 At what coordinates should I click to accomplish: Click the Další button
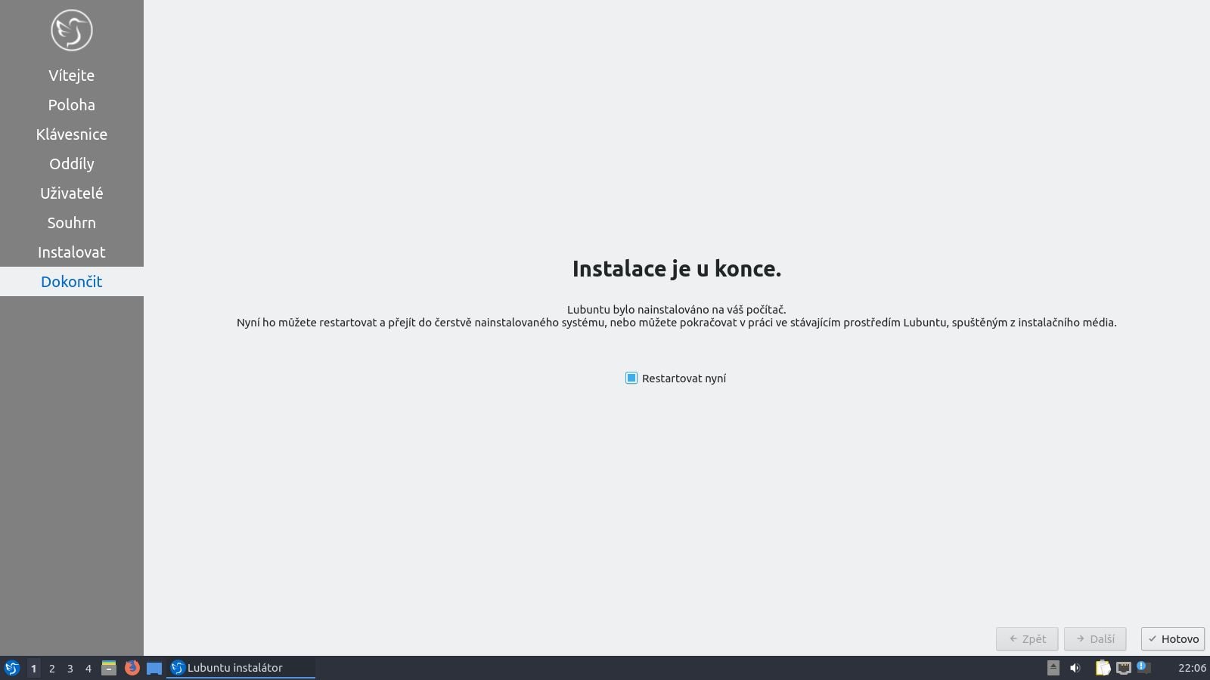coord(1094,638)
